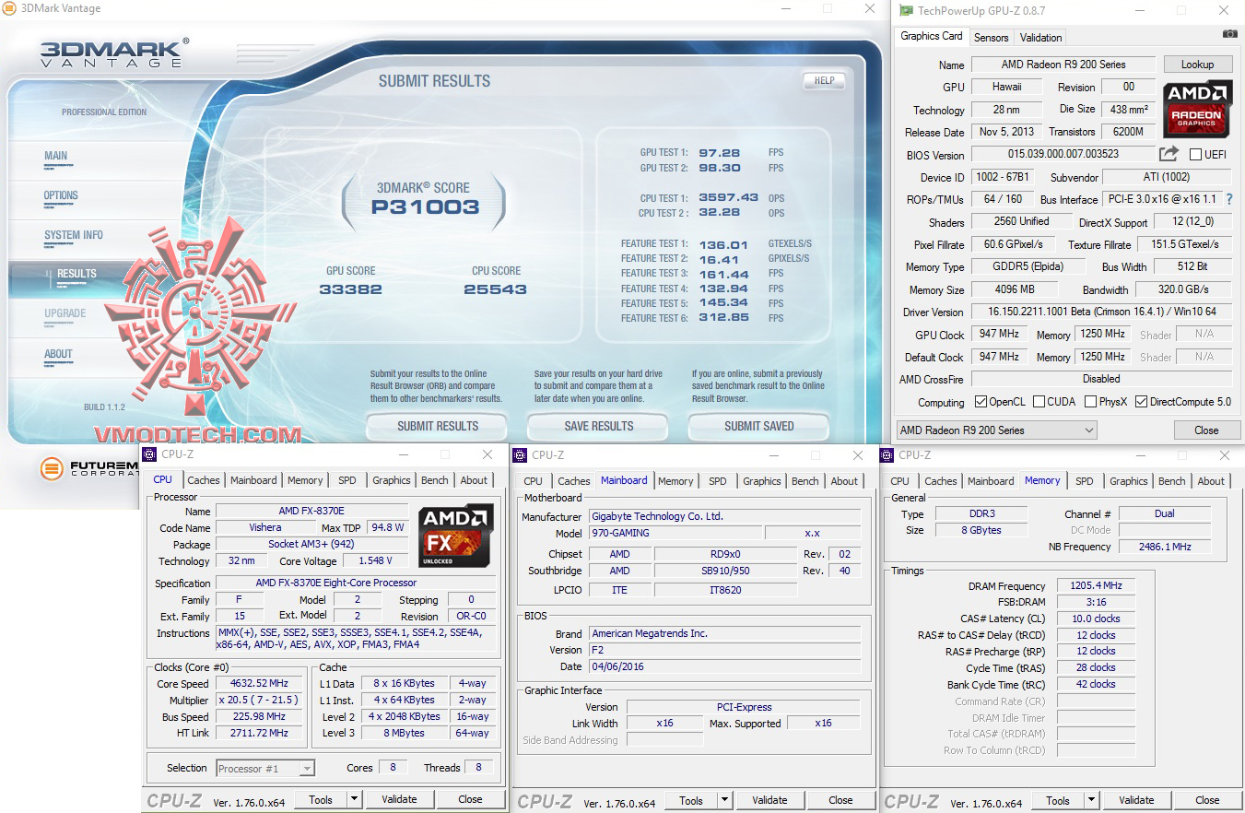The width and height of the screenshot is (1245, 813).
Task: Expand the Tools arrow in the CPU-tab CPU-Z window
Action: [x=354, y=799]
